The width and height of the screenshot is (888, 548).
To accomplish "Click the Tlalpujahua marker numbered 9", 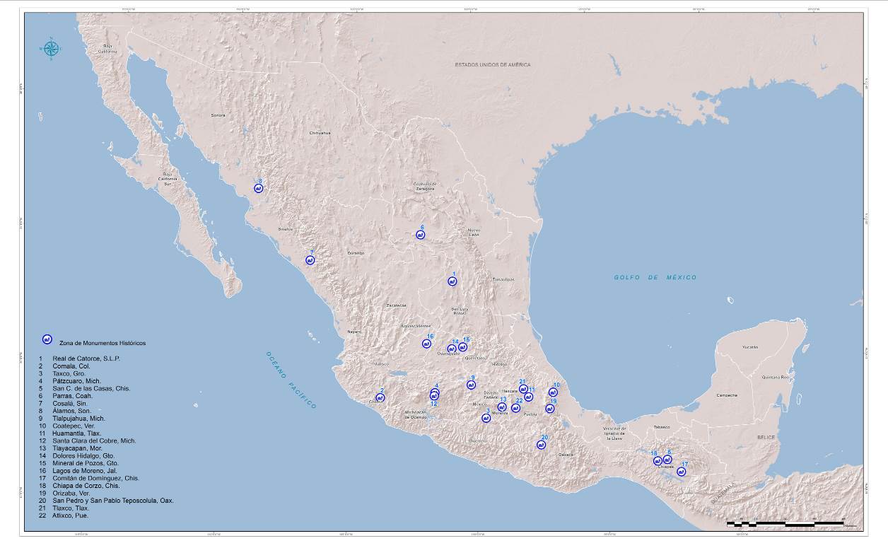I will click(471, 385).
